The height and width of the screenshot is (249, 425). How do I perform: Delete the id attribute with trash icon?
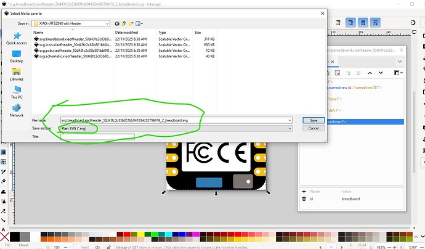tap(304, 198)
